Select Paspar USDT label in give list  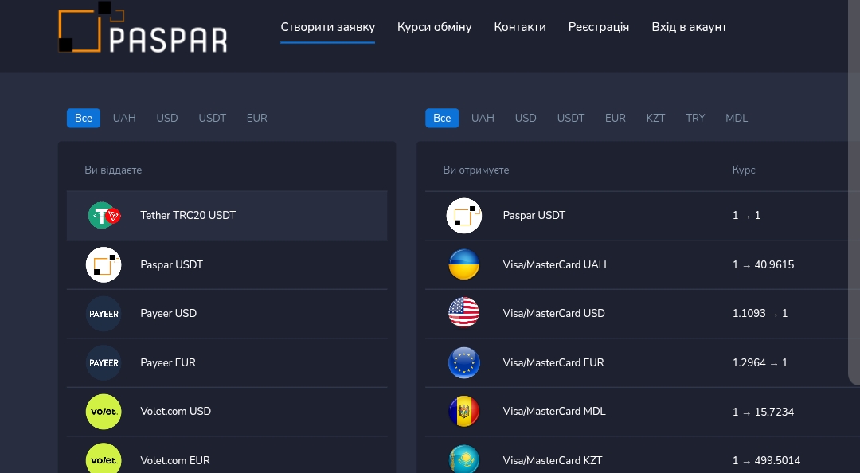point(172,264)
